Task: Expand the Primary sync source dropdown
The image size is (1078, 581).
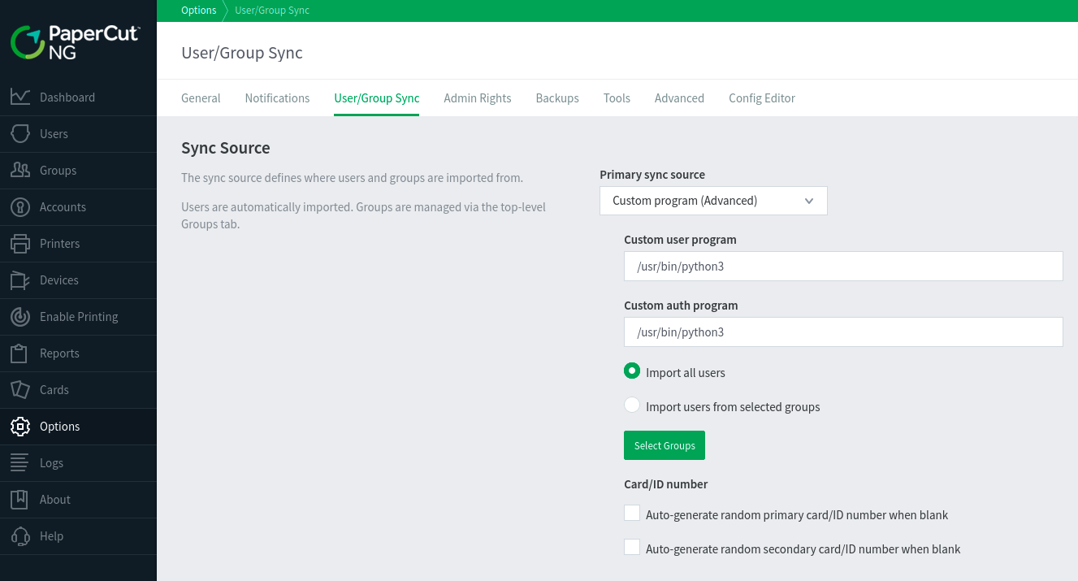Action: pyautogui.click(x=712, y=201)
